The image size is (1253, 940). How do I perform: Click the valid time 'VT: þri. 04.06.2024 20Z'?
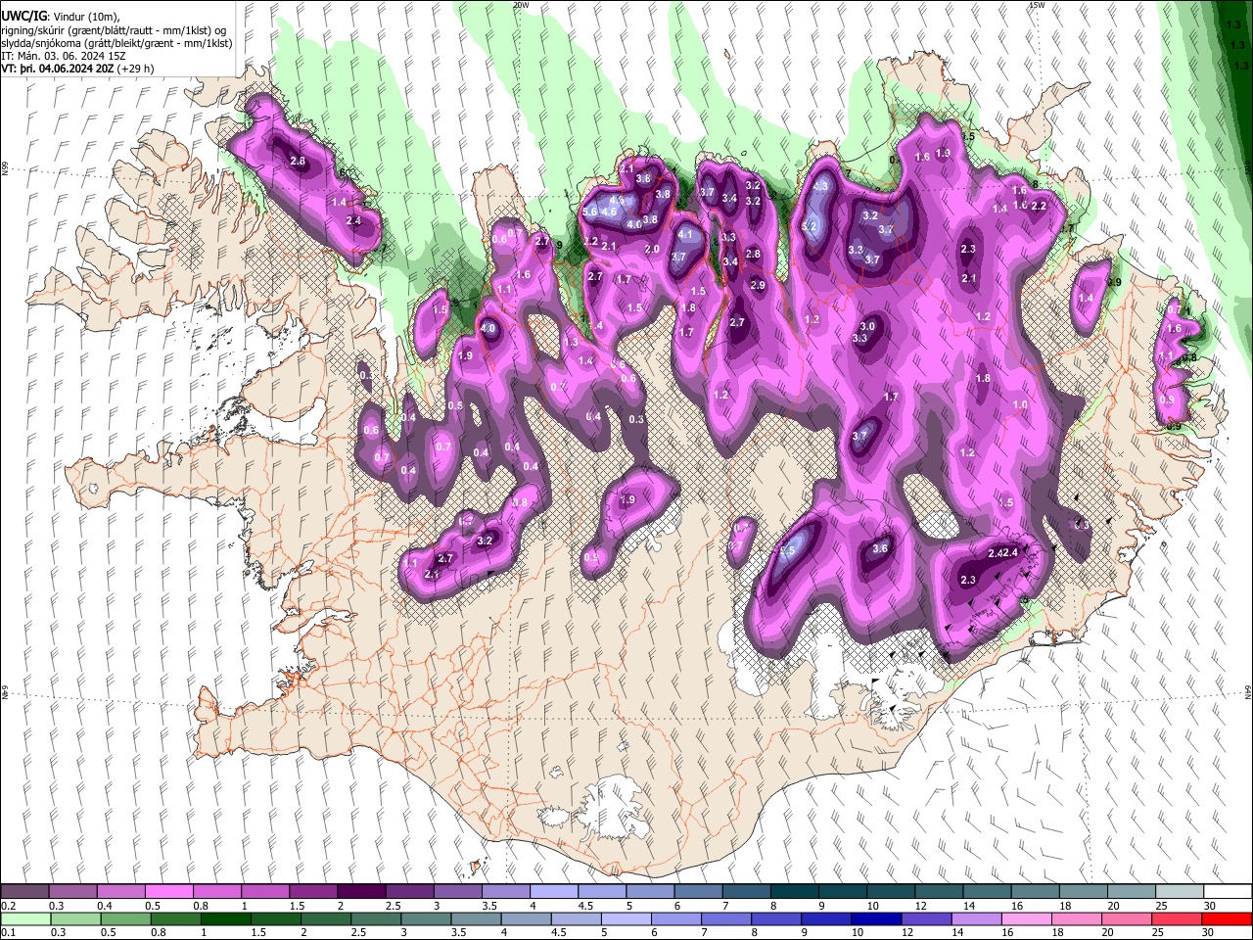pyautogui.click(x=58, y=70)
